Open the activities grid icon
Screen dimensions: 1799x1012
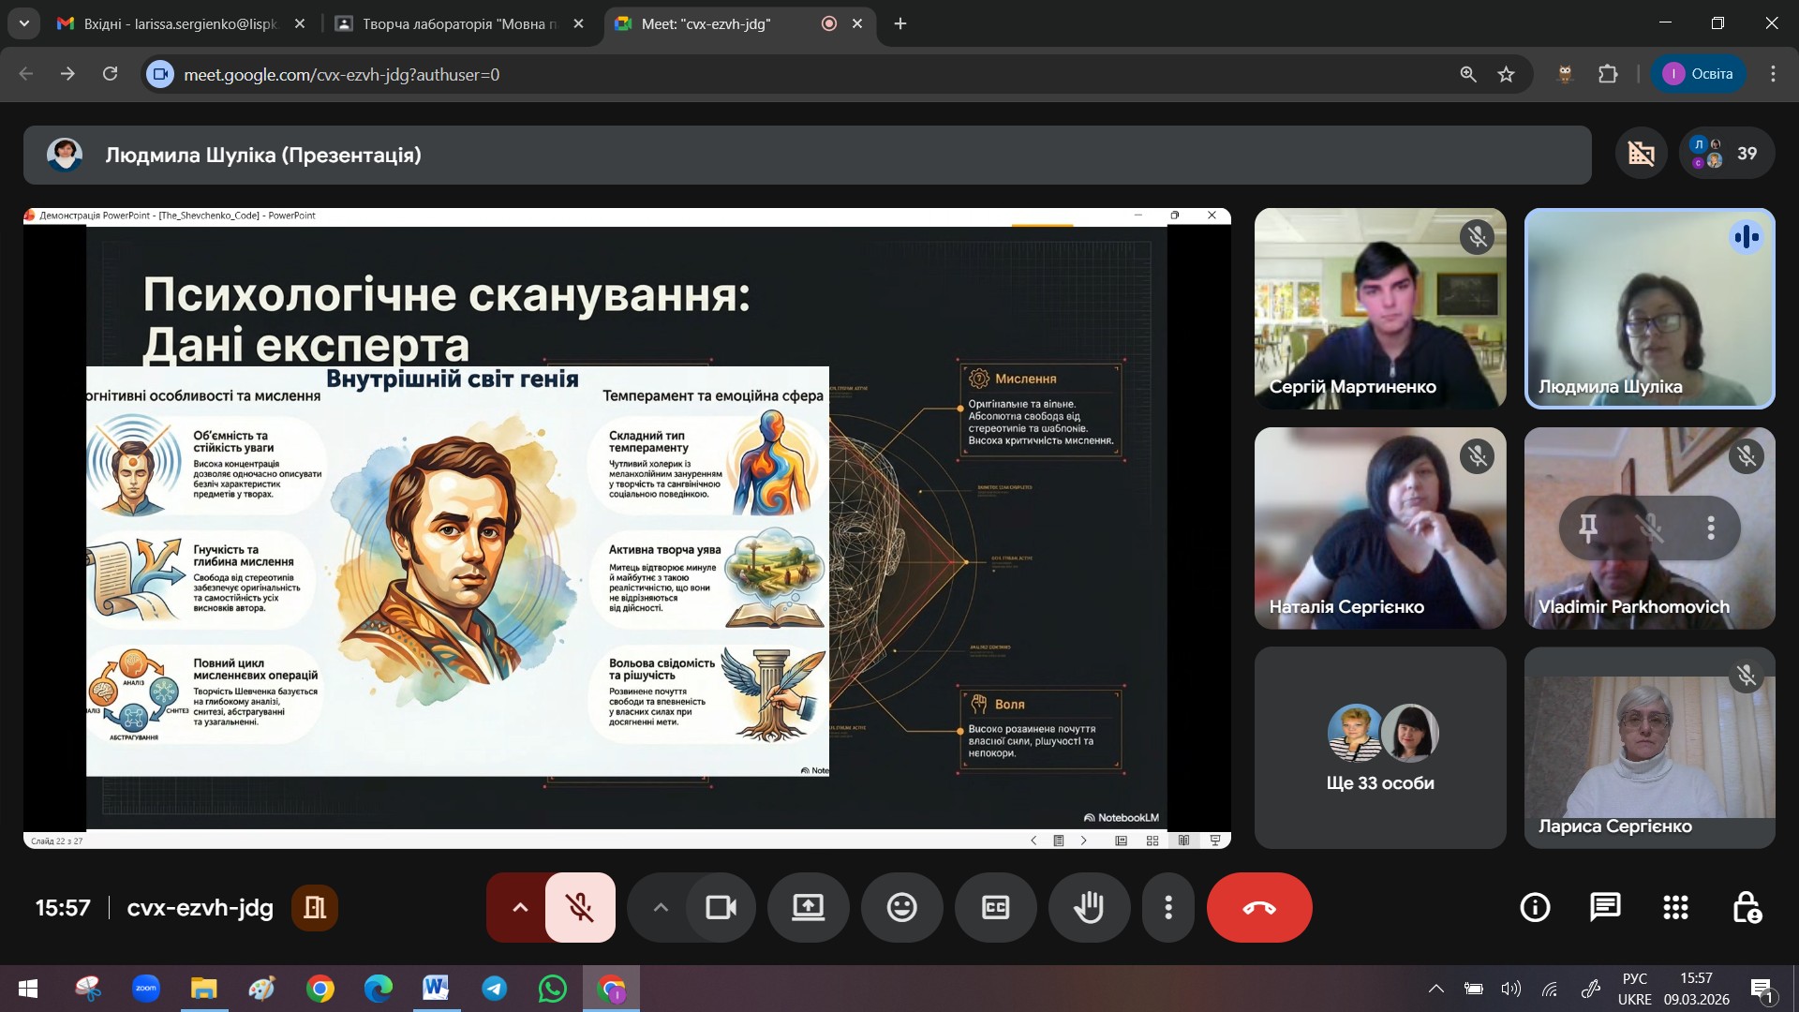(x=1675, y=907)
